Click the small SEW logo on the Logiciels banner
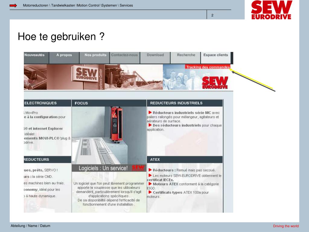The image size is (309, 232). pos(138,168)
